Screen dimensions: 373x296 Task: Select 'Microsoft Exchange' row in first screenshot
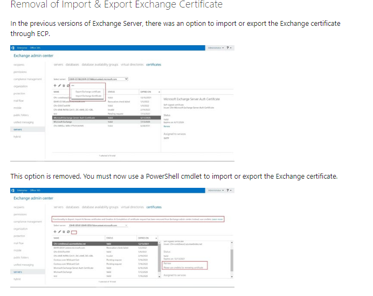pos(106,122)
